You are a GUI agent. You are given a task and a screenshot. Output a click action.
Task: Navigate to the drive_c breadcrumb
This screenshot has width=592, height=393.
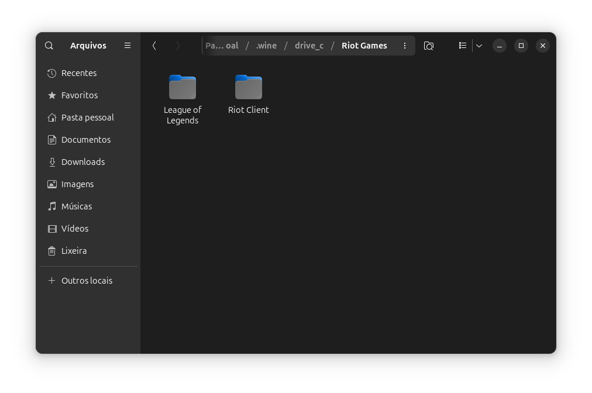309,46
